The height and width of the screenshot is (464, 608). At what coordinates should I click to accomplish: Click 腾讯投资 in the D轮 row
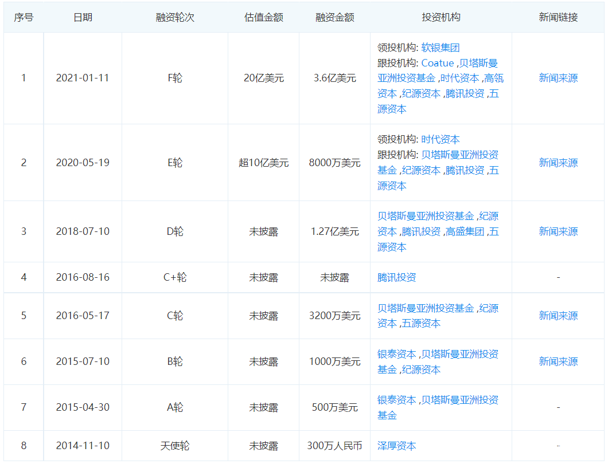coord(421,231)
